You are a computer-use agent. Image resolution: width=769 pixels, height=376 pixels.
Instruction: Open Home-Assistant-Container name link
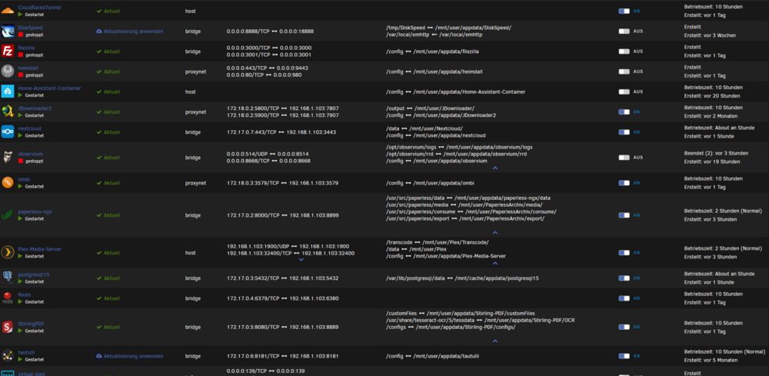click(49, 88)
